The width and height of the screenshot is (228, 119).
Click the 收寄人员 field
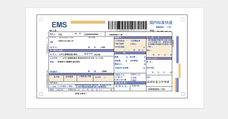(122, 87)
